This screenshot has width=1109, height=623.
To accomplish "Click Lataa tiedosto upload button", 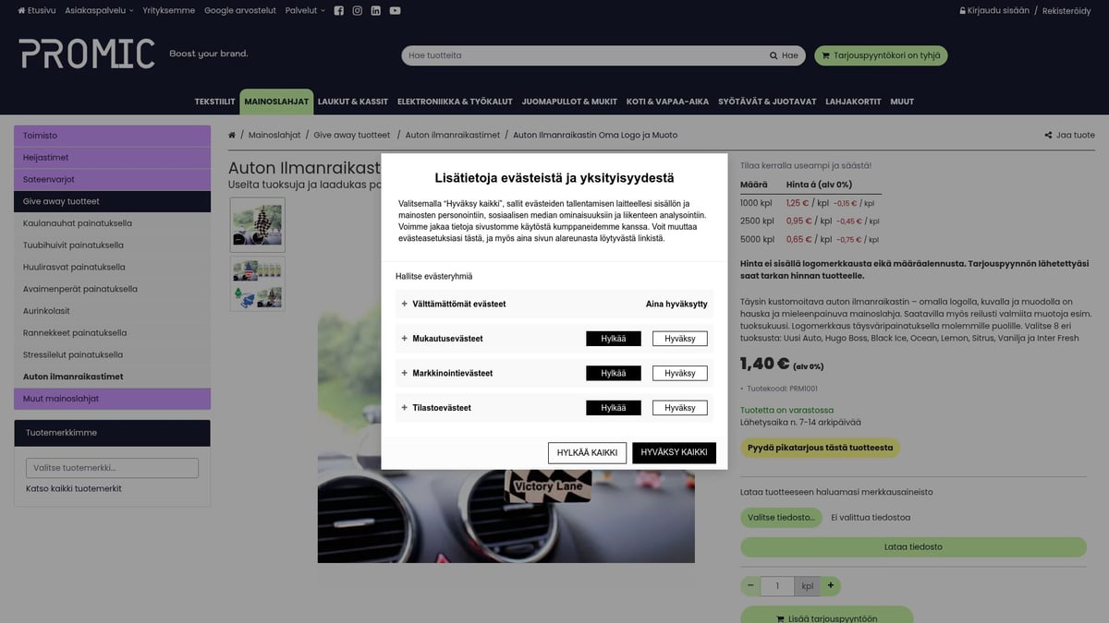I will 913,547.
